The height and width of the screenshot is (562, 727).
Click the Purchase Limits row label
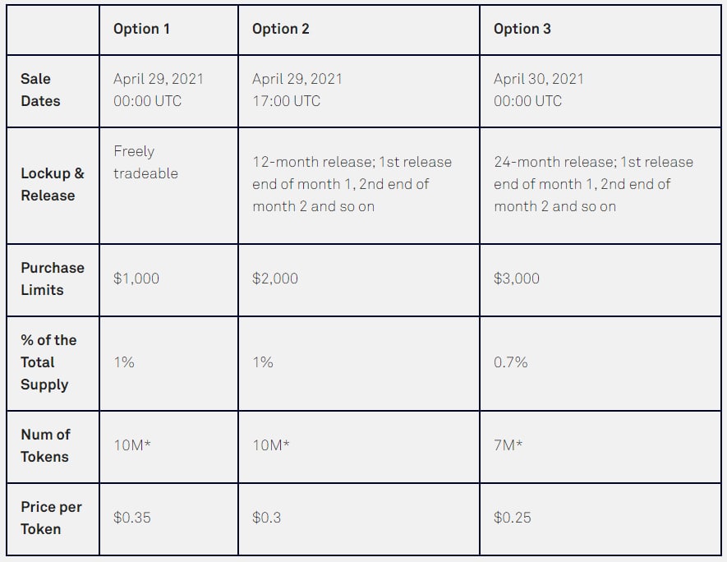[53, 279]
